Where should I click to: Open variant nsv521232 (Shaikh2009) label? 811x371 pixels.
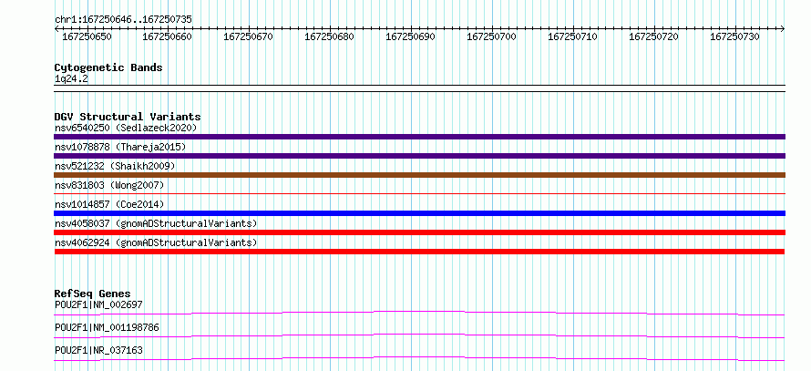click(x=115, y=166)
